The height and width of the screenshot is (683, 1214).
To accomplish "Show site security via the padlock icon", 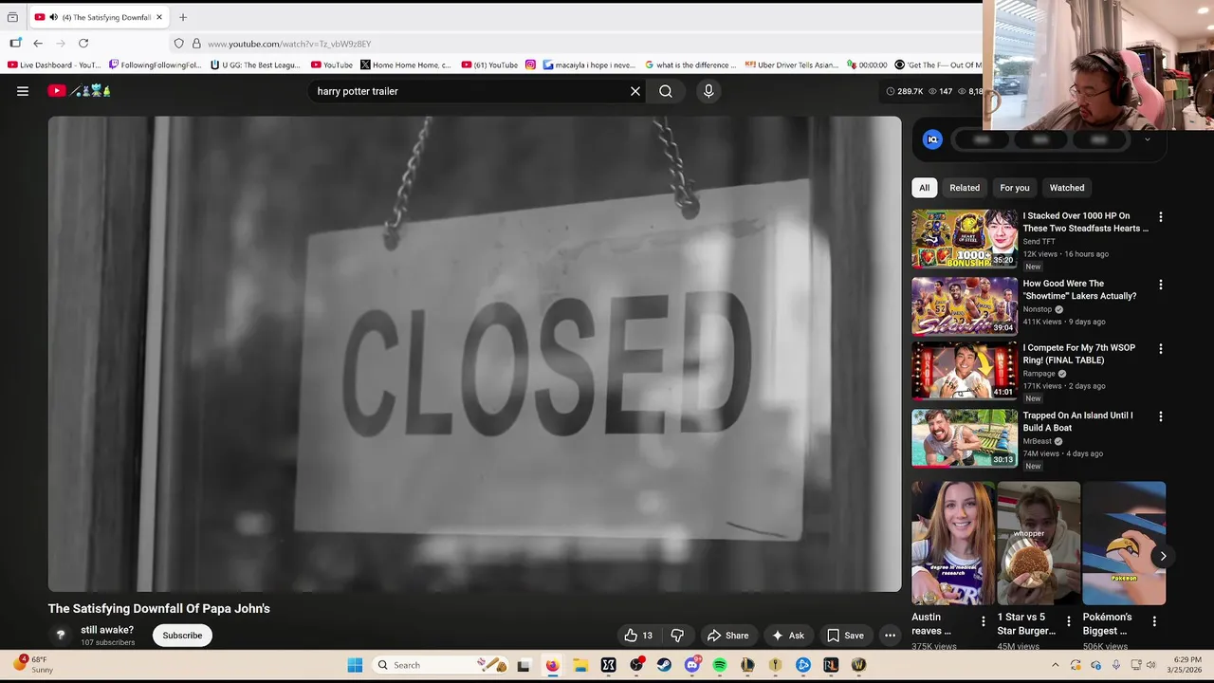I will tap(196, 44).
